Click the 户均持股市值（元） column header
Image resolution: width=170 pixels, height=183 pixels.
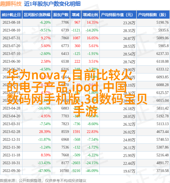tap(117, 15)
